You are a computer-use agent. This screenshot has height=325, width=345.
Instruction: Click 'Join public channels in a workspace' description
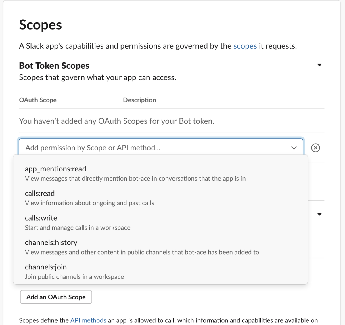point(74,277)
